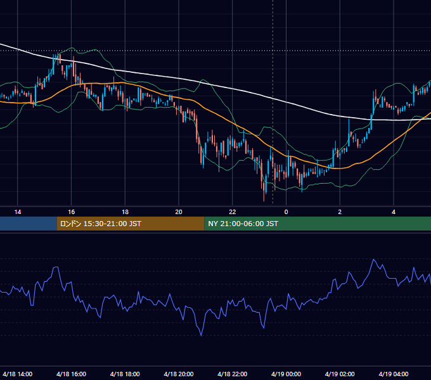This screenshot has width=431, height=380.
Task: Click the 18 hour axis label
Action: (125, 212)
